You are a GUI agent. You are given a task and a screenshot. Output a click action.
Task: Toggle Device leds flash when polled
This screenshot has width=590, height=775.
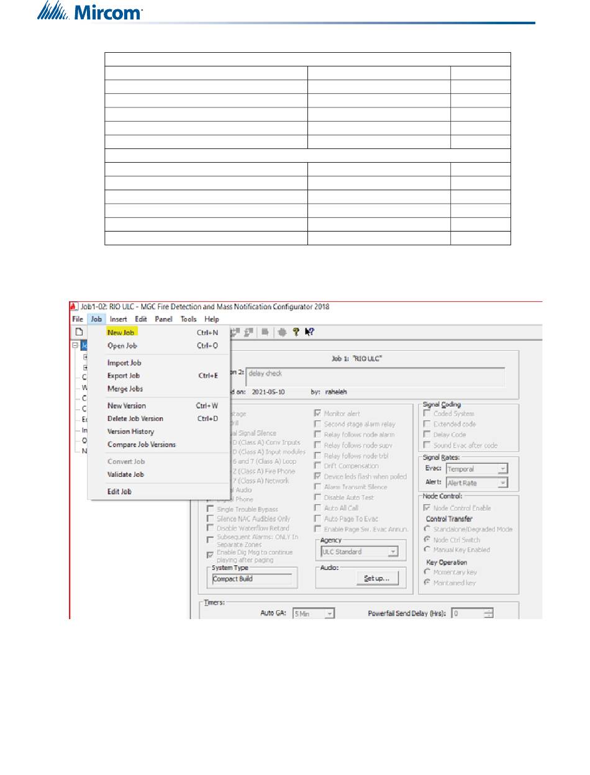point(318,477)
